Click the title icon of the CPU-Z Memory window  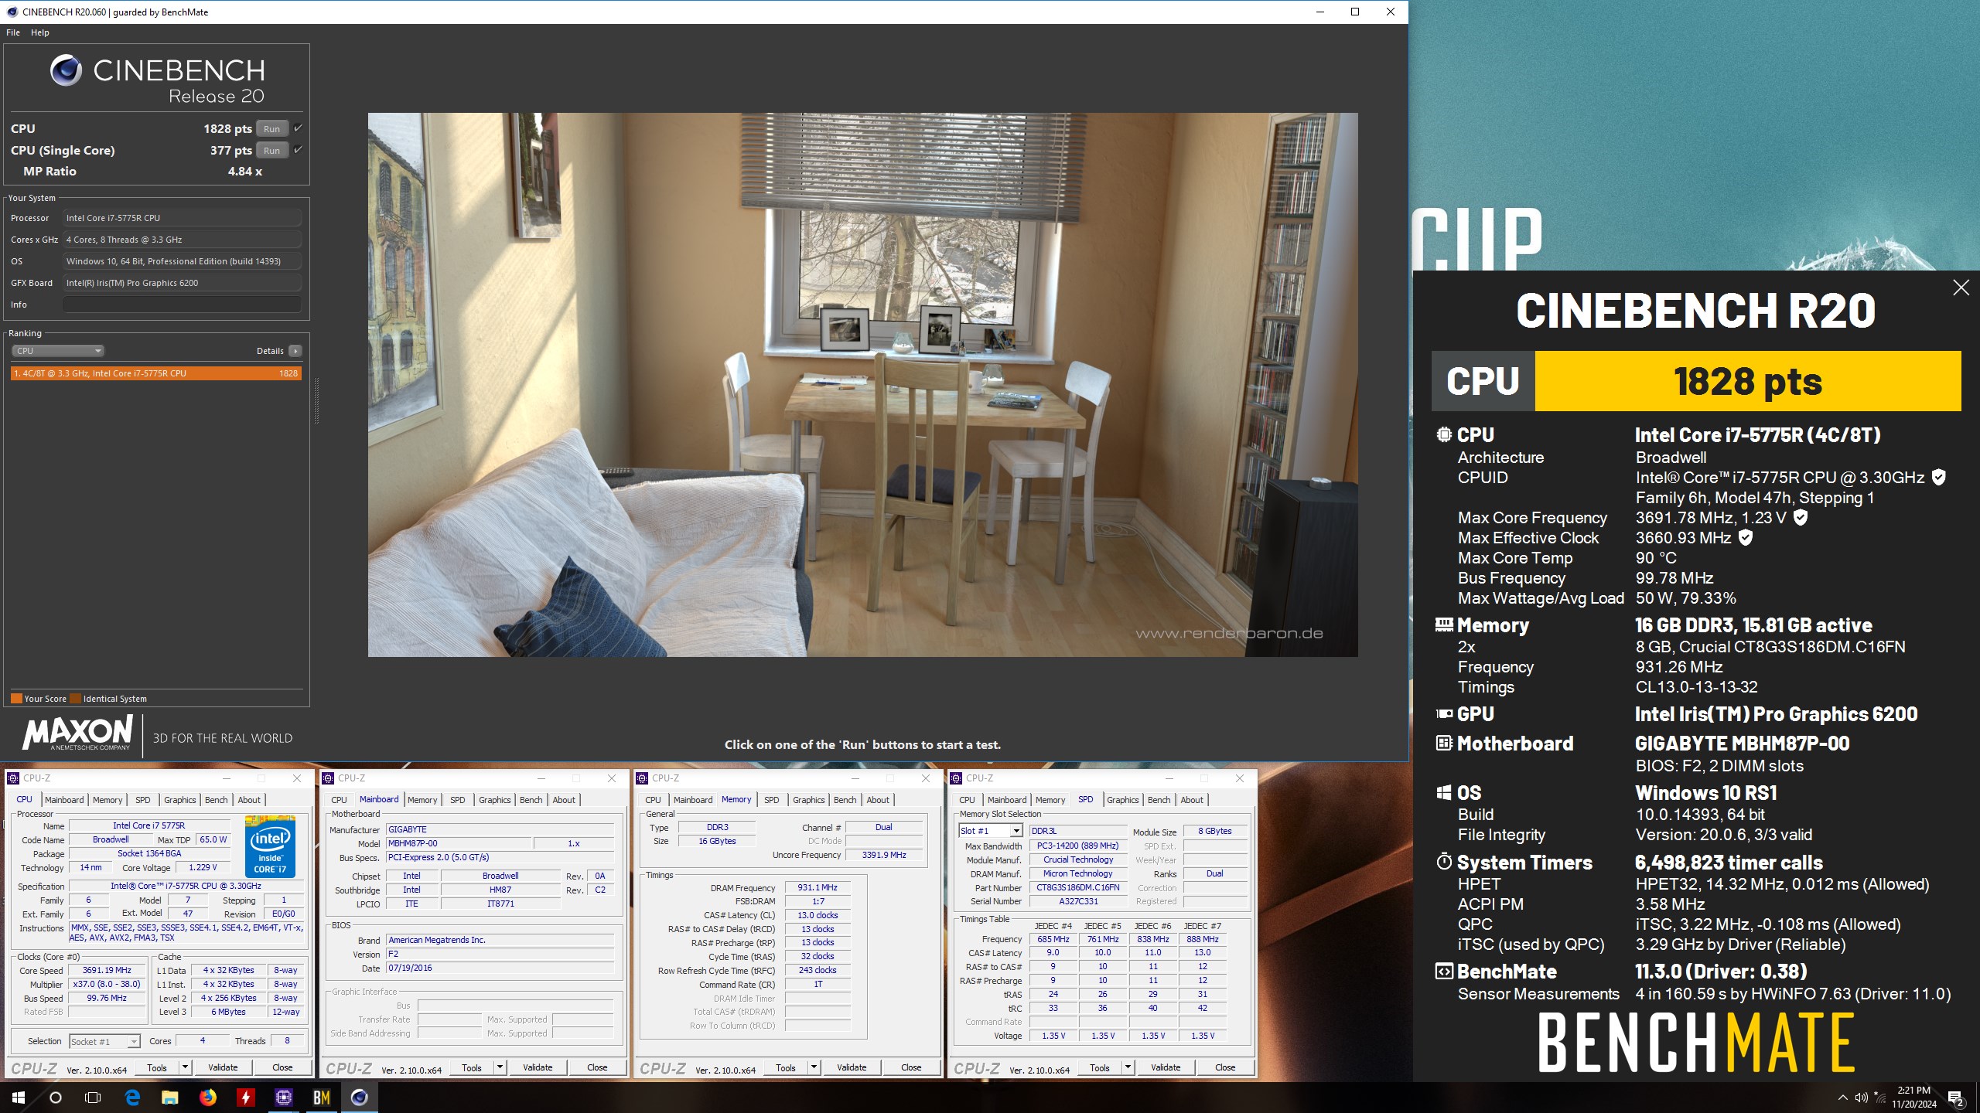pyautogui.click(x=641, y=778)
